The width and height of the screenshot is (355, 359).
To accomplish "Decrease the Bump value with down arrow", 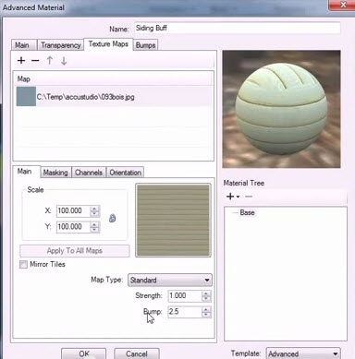I will tap(206, 315).
